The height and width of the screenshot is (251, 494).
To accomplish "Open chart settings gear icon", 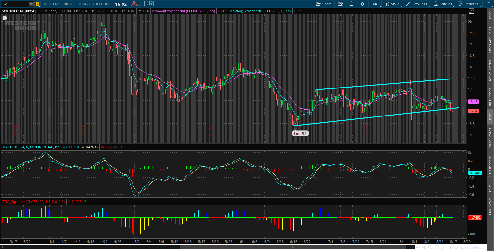I will pyautogui.click(x=362, y=4).
